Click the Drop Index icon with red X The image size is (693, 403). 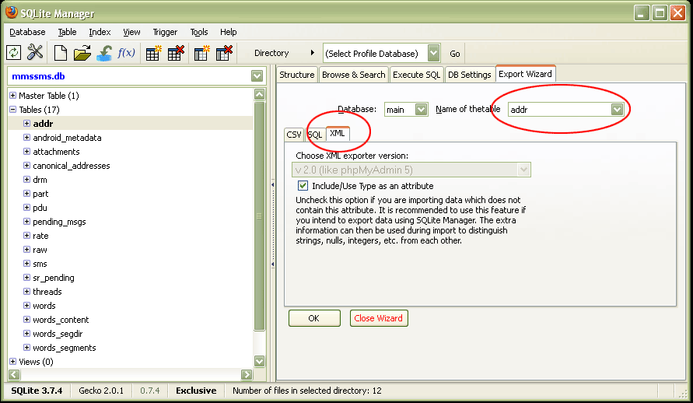(224, 53)
